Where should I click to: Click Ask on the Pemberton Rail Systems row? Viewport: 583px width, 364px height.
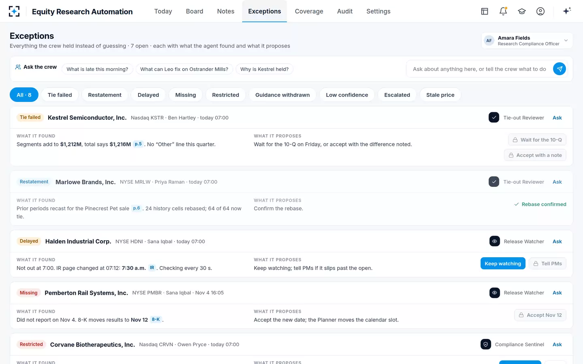pos(557,293)
